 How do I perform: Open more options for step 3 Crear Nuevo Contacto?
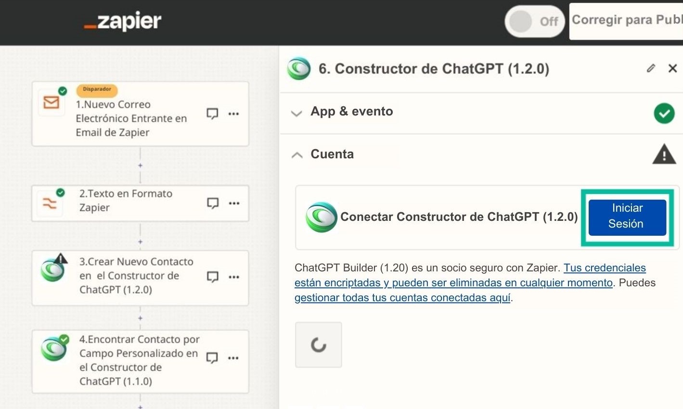(x=234, y=277)
